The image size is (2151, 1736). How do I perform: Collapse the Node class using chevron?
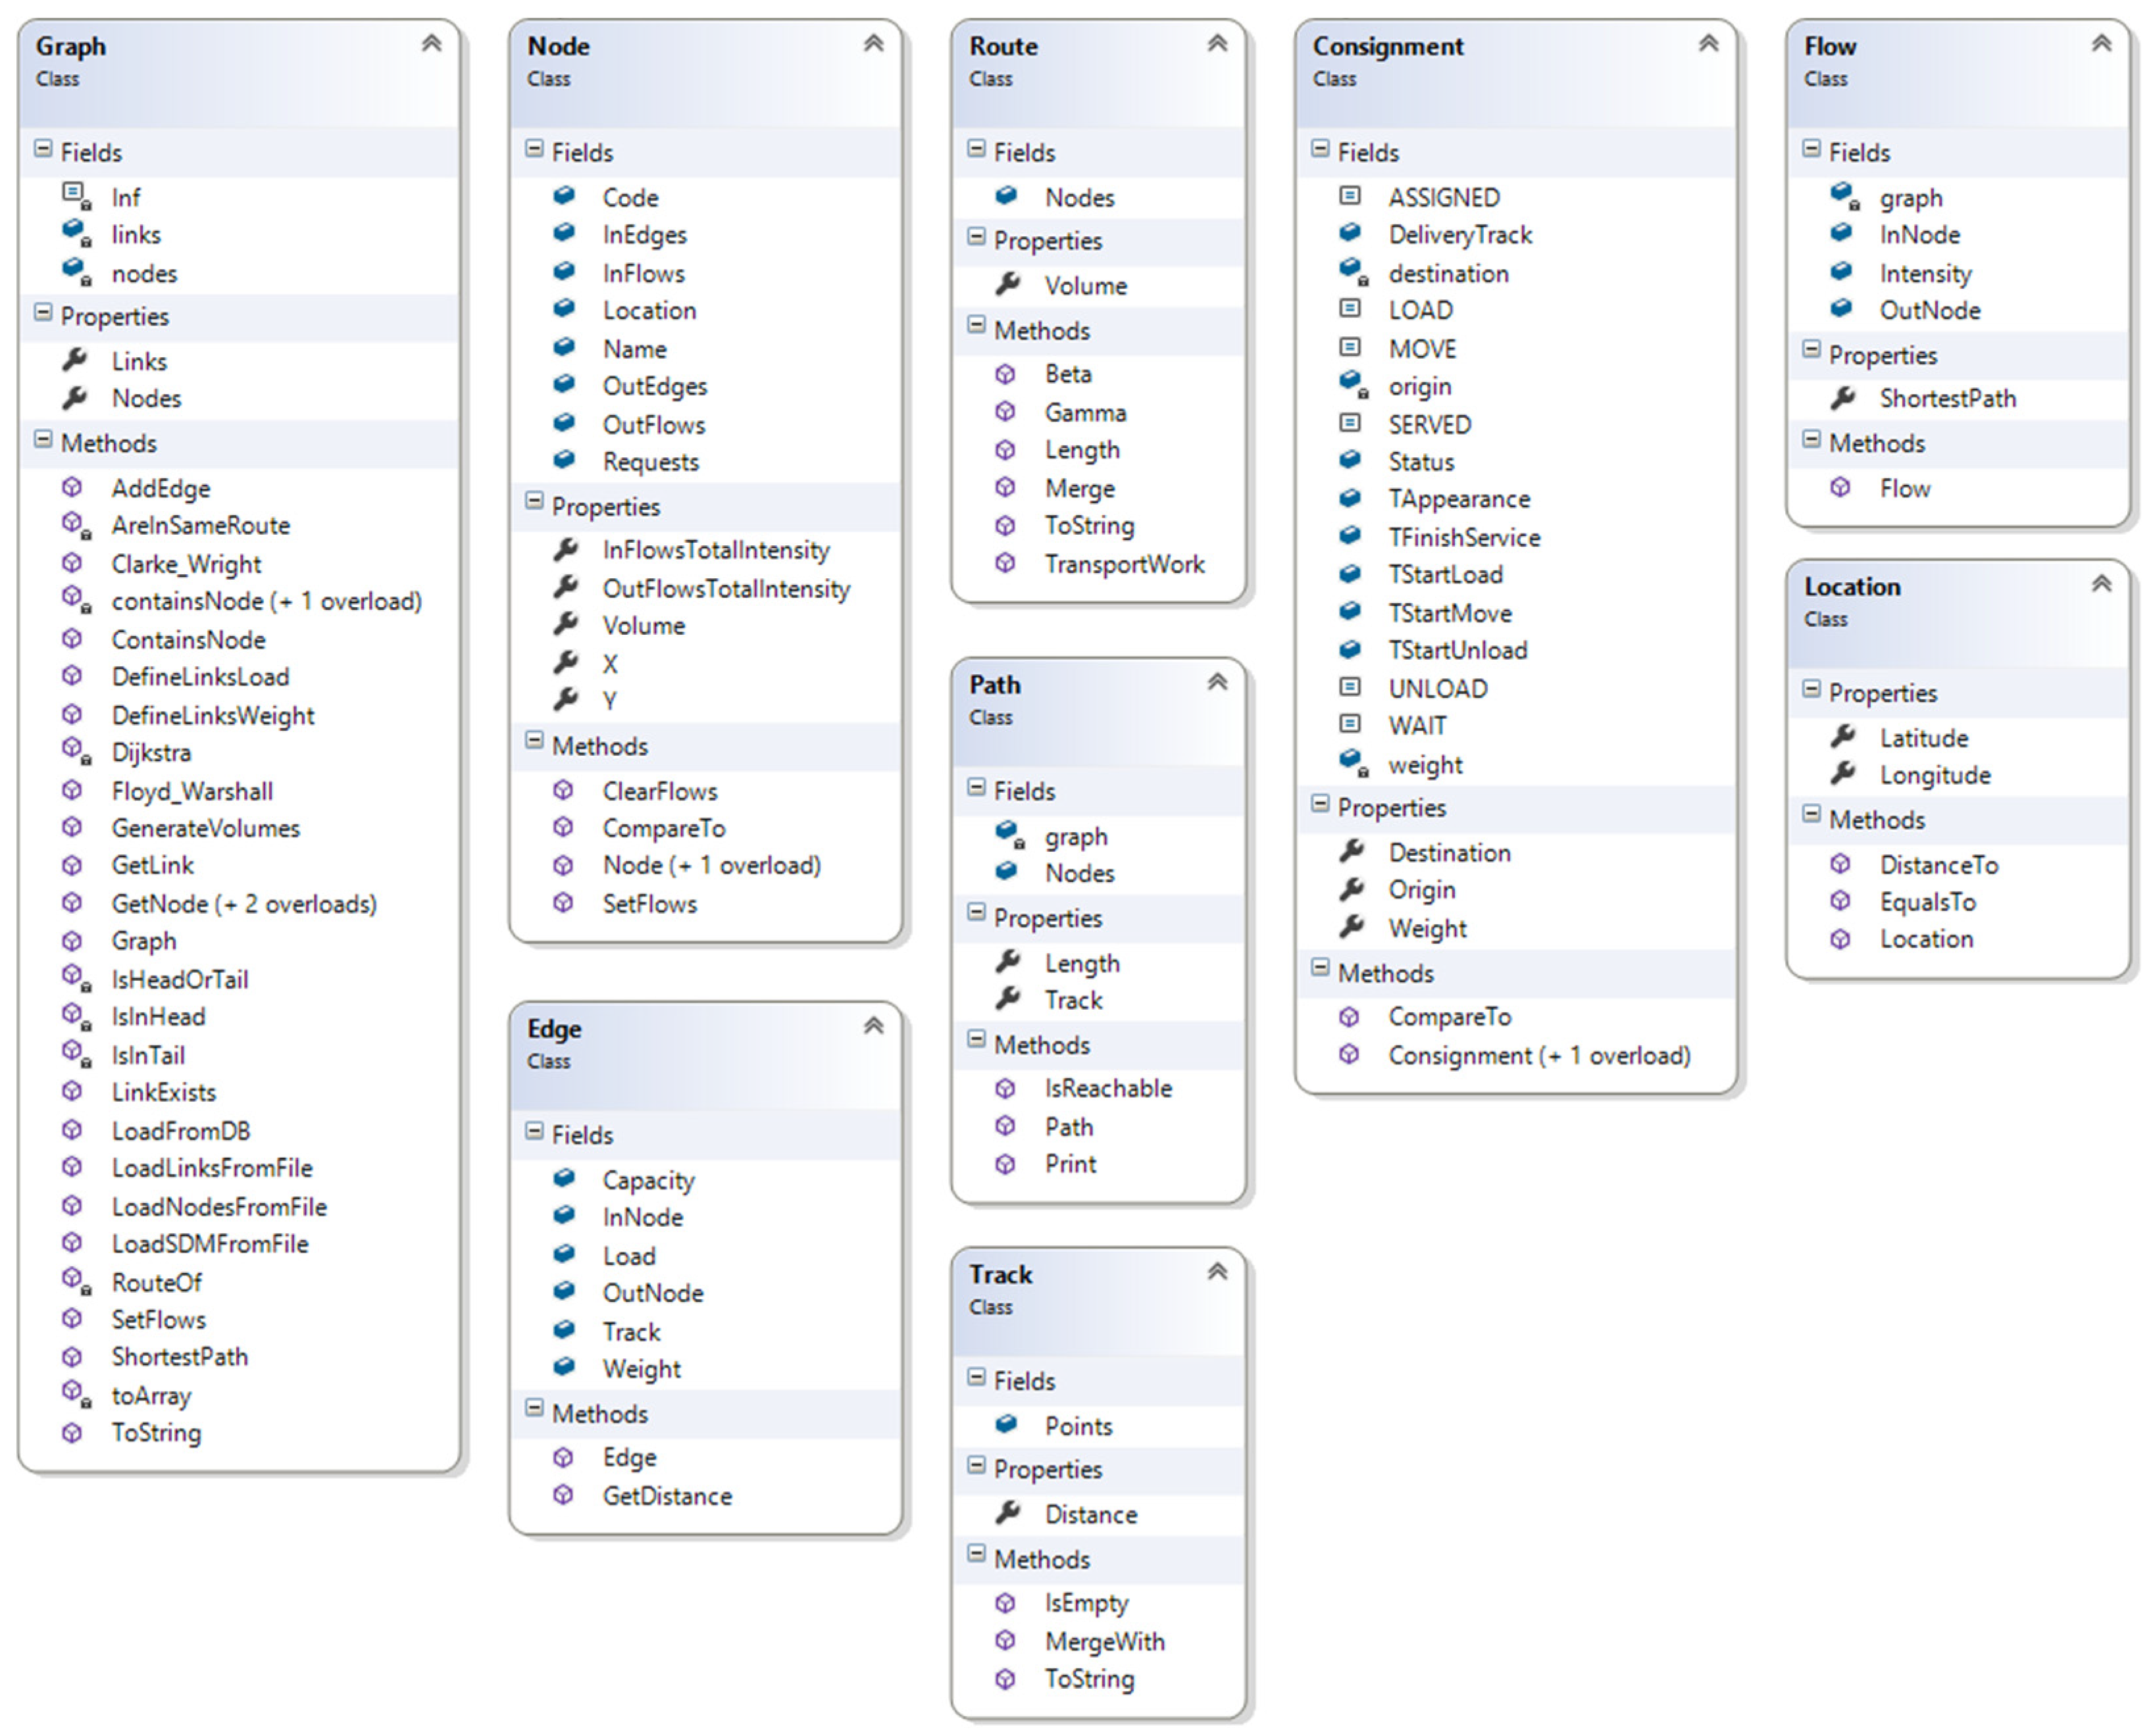(873, 43)
